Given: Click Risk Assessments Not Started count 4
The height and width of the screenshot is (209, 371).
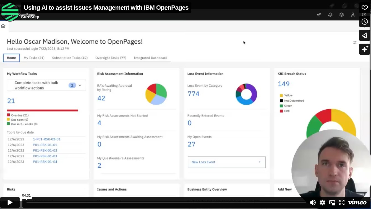Looking at the screenshot, I should [x=99, y=123].
